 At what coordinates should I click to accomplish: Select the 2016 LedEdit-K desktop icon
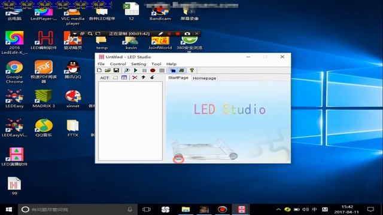pos(14,42)
